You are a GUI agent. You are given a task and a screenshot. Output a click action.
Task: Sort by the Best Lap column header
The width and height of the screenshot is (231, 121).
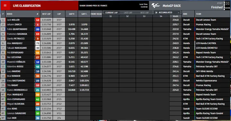coord(47,14)
